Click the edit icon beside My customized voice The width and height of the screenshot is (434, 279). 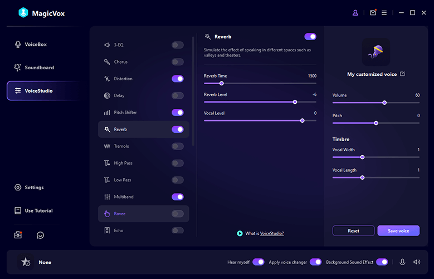(403, 74)
